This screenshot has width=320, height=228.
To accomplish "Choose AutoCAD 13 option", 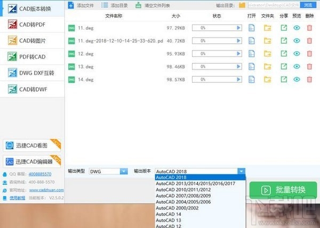I will (x=200, y=220).
